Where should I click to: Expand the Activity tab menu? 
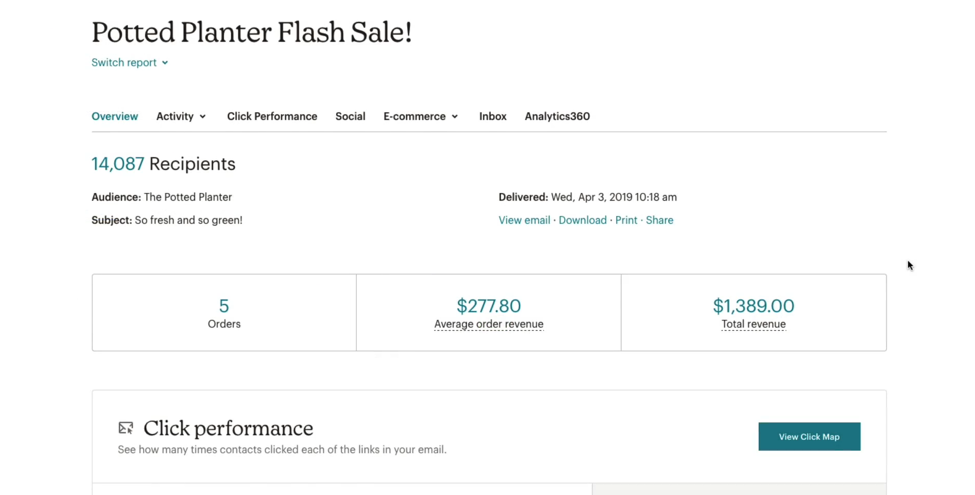coord(181,116)
